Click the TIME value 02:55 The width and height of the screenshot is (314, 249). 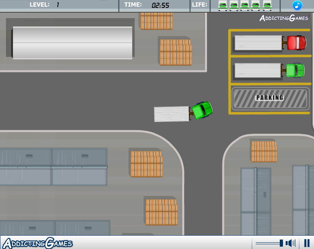[x=161, y=6]
